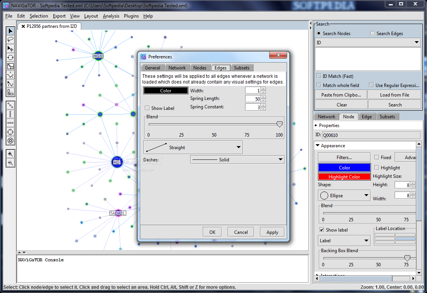Open Subsets tab in Preferences dialog

point(242,68)
